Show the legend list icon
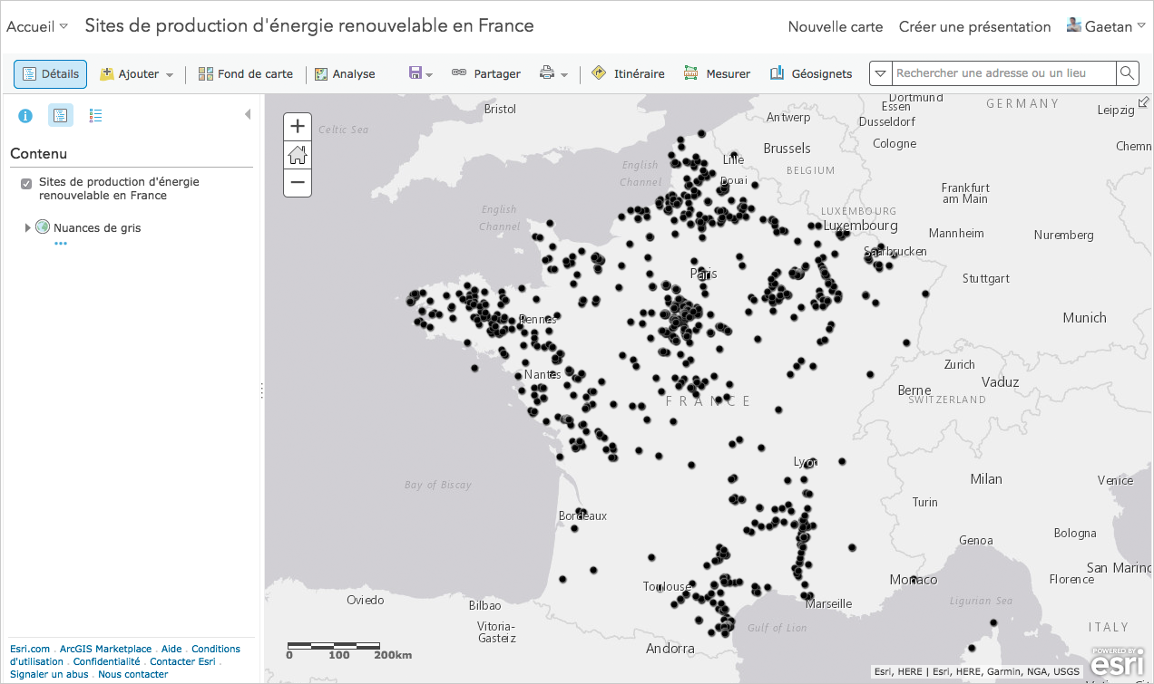 click(95, 115)
